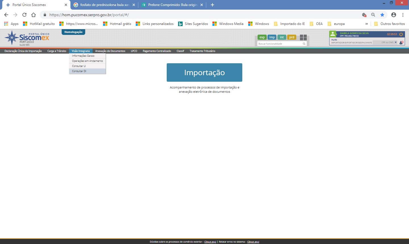Open the Declaração Única de Importação menu
Viewport: 409px width, 244px height.
coord(23,51)
